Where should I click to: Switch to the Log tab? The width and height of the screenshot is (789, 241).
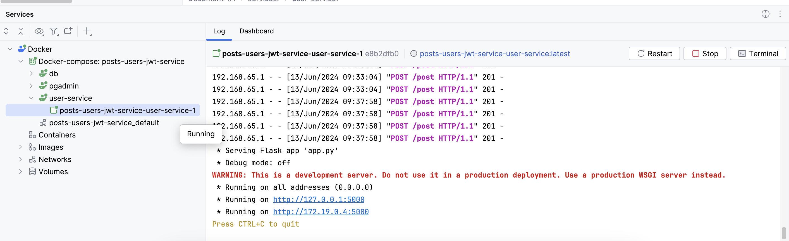pos(219,31)
